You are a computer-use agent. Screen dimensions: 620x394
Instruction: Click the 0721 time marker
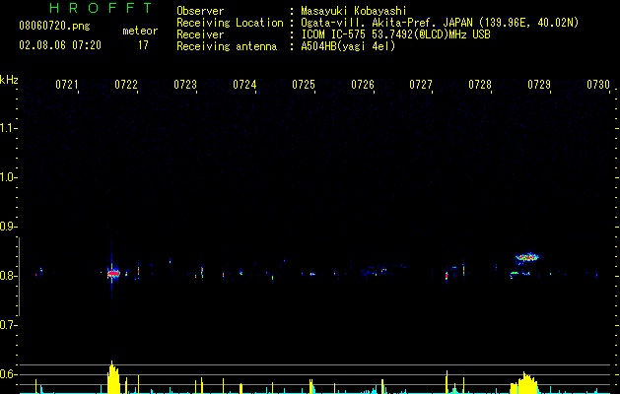pyautogui.click(x=67, y=85)
